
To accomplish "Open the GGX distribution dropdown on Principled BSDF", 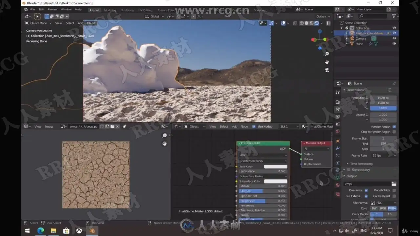I will point(263,155).
